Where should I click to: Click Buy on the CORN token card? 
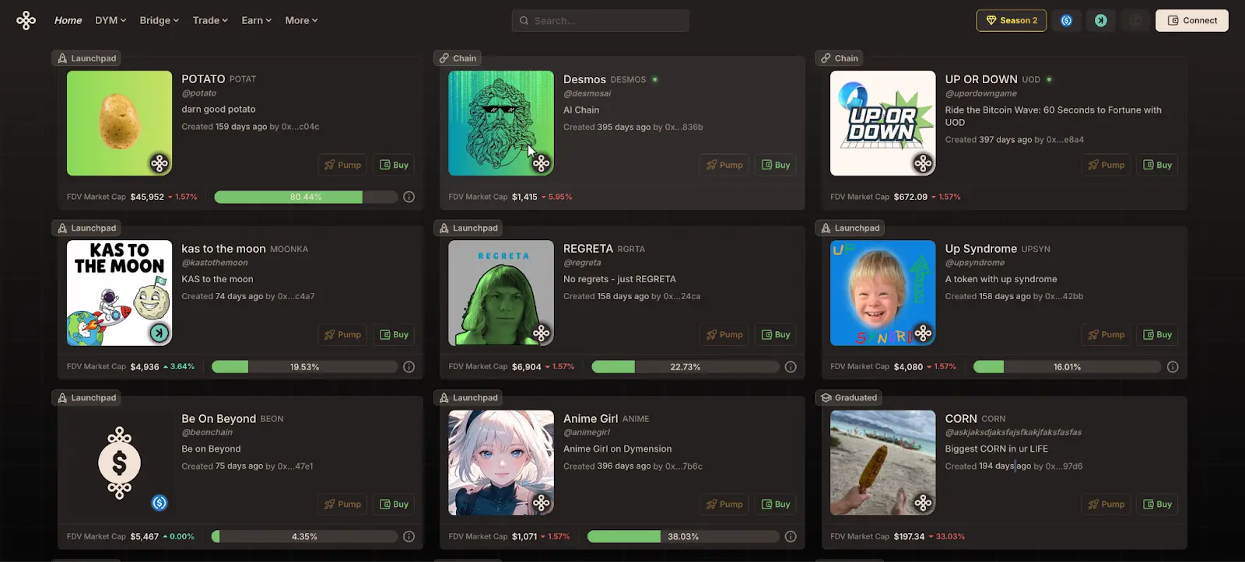coord(1157,504)
